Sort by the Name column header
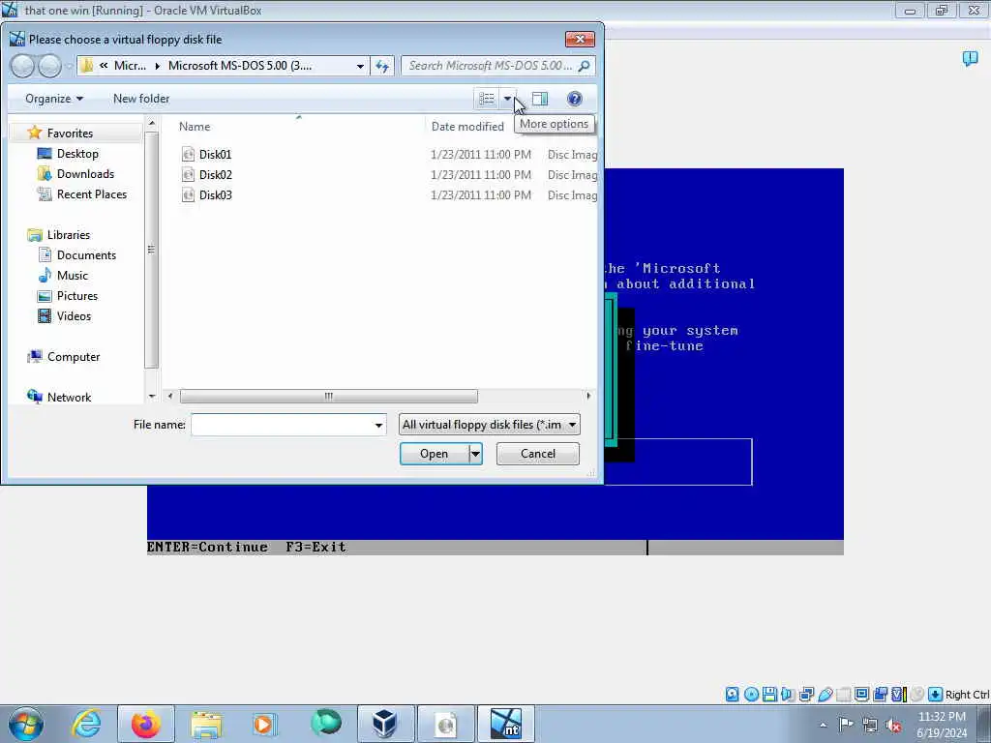 coord(194,127)
